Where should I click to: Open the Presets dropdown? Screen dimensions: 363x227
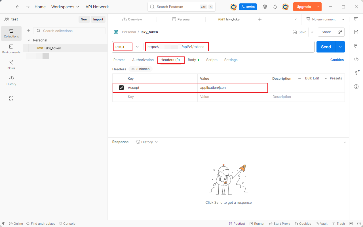(x=333, y=78)
